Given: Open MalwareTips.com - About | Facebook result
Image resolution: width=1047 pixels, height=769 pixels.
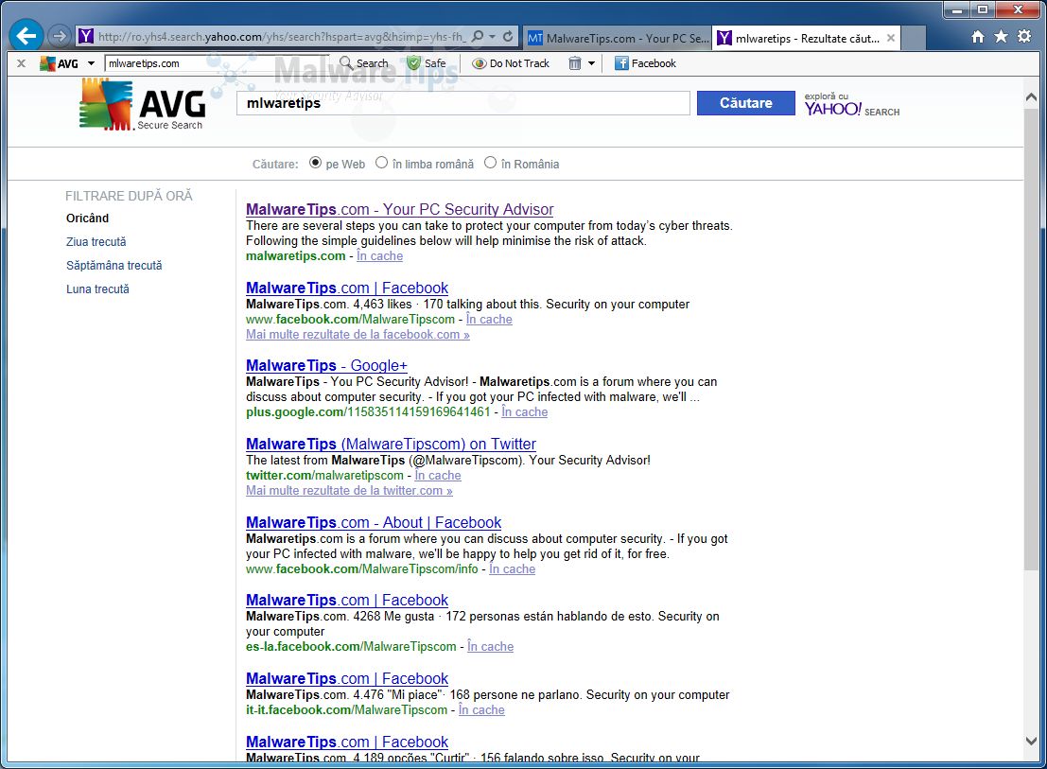Looking at the screenshot, I should (x=374, y=523).
